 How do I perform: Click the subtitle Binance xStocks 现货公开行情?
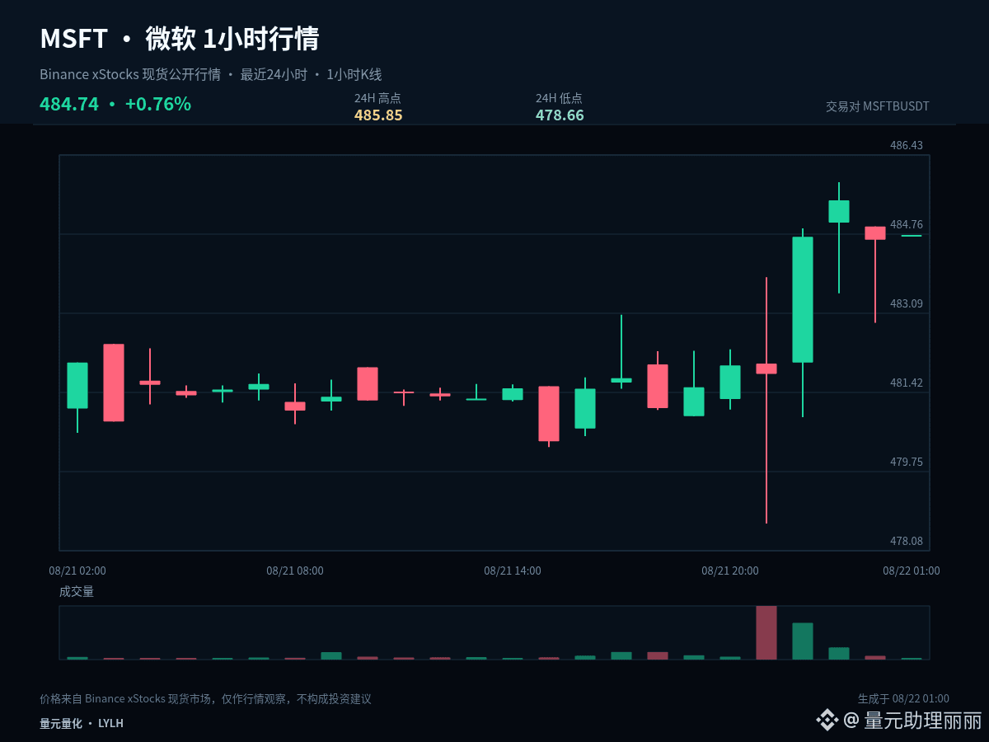pyautogui.click(x=130, y=75)
